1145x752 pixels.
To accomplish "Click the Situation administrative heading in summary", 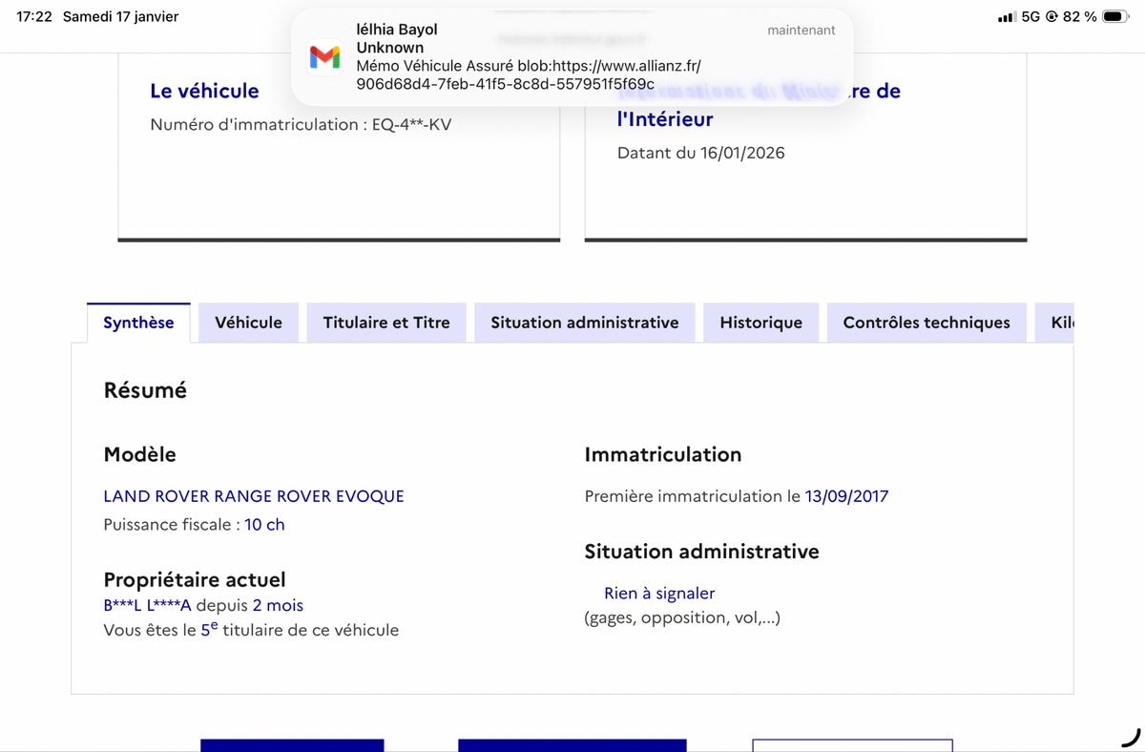I will tap(701, 551).
